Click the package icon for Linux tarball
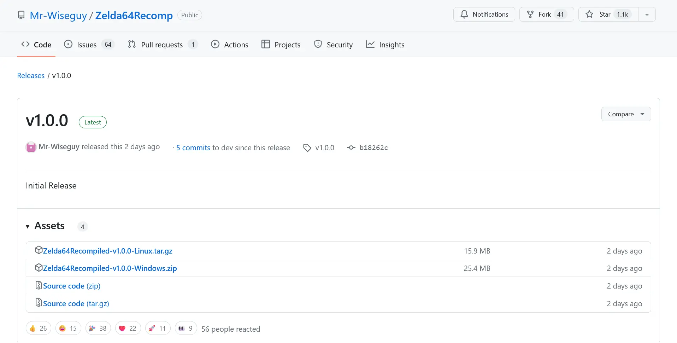 39,250
